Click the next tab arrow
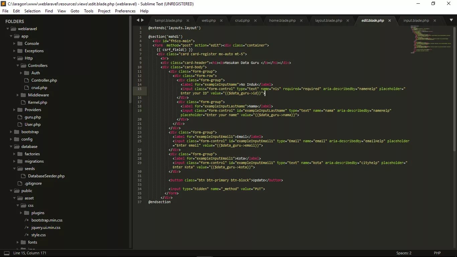This screenshot has width=457, height=257. (143, 20)
